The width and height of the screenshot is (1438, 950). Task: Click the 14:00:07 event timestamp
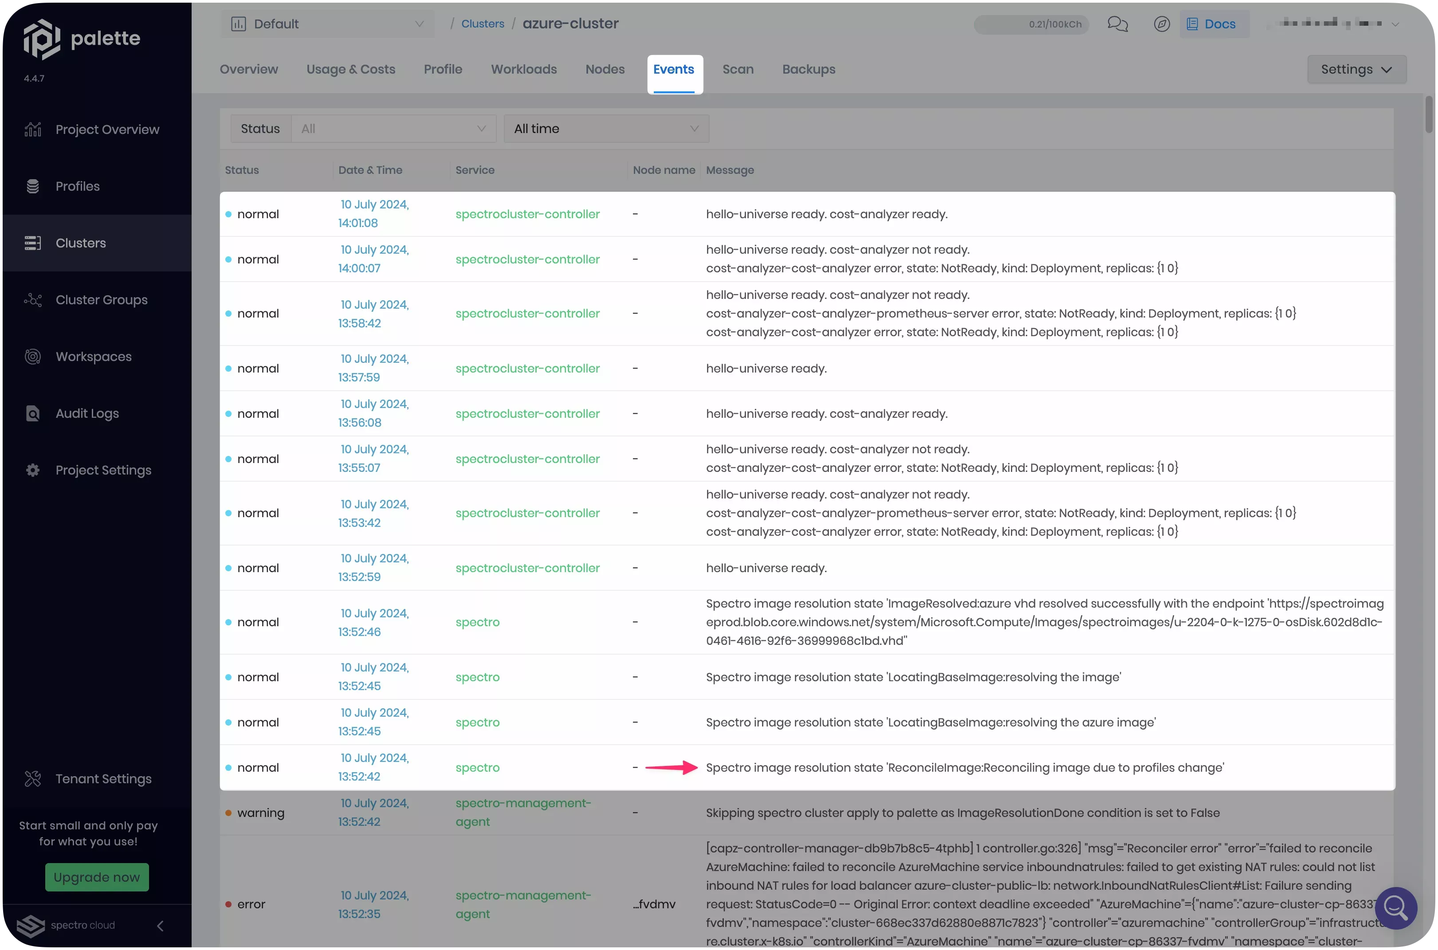pyautogui.click(x=373, y=259)
